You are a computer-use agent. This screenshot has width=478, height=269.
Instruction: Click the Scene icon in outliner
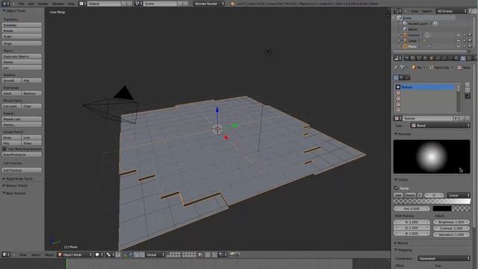tap(399, 18)
